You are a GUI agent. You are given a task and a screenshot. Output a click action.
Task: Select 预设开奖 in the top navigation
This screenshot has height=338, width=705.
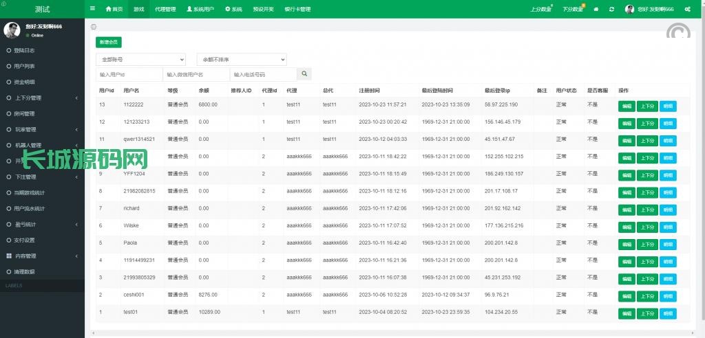(x=263, y=9)
